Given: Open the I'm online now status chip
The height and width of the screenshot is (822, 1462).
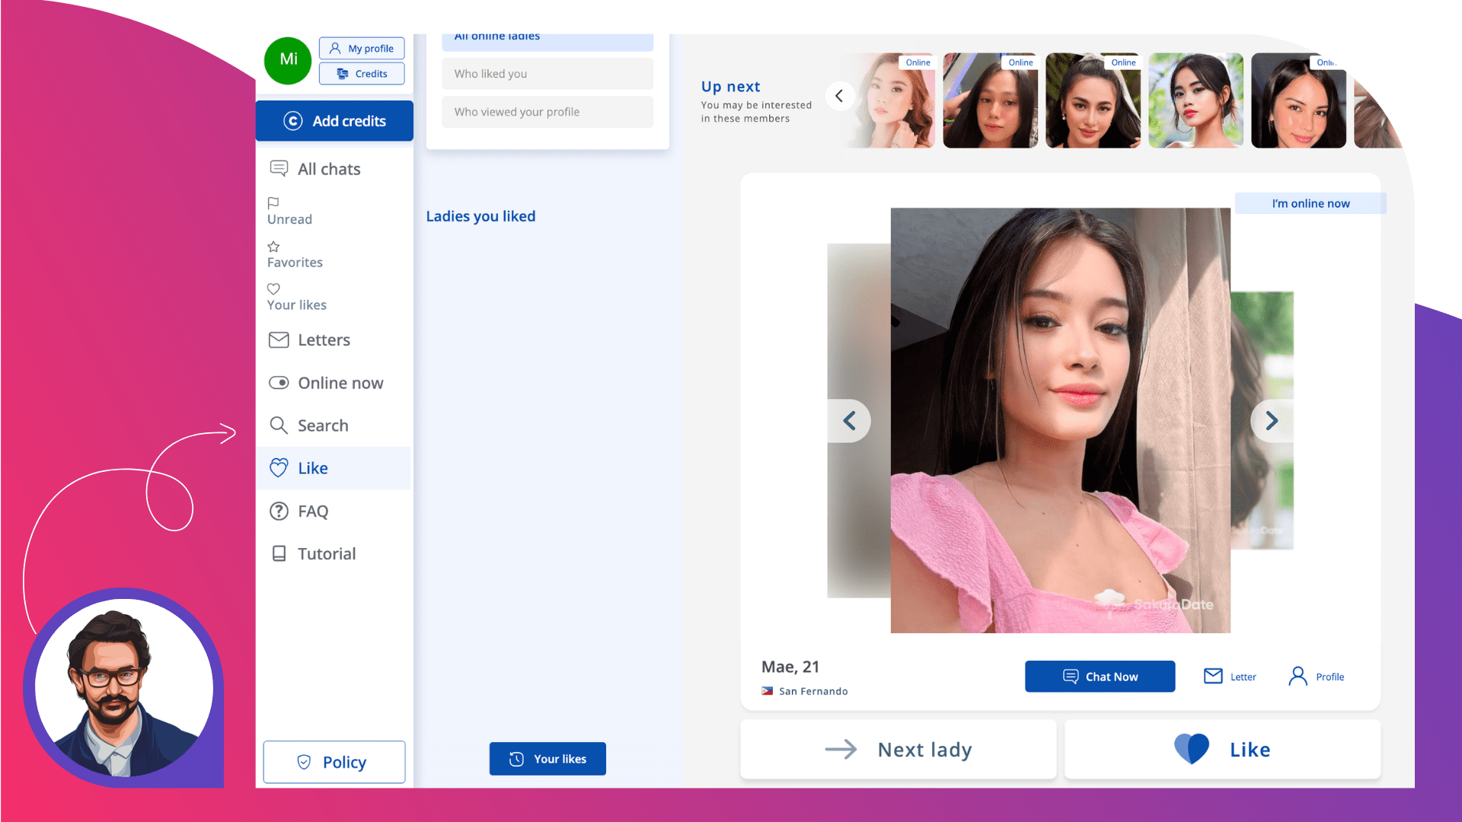Looking at the screenshot, I should pyautogui.click(x=1310, y=203).
